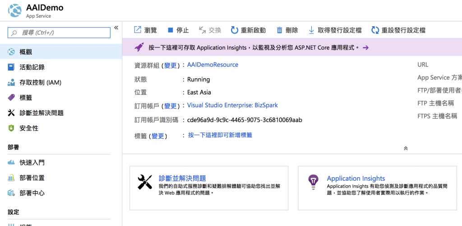Viewport: 462px width, 226px height.
Task: Collapse the essentials section with up chevrons
Action: pyautogui.click(x=406, y=148)
